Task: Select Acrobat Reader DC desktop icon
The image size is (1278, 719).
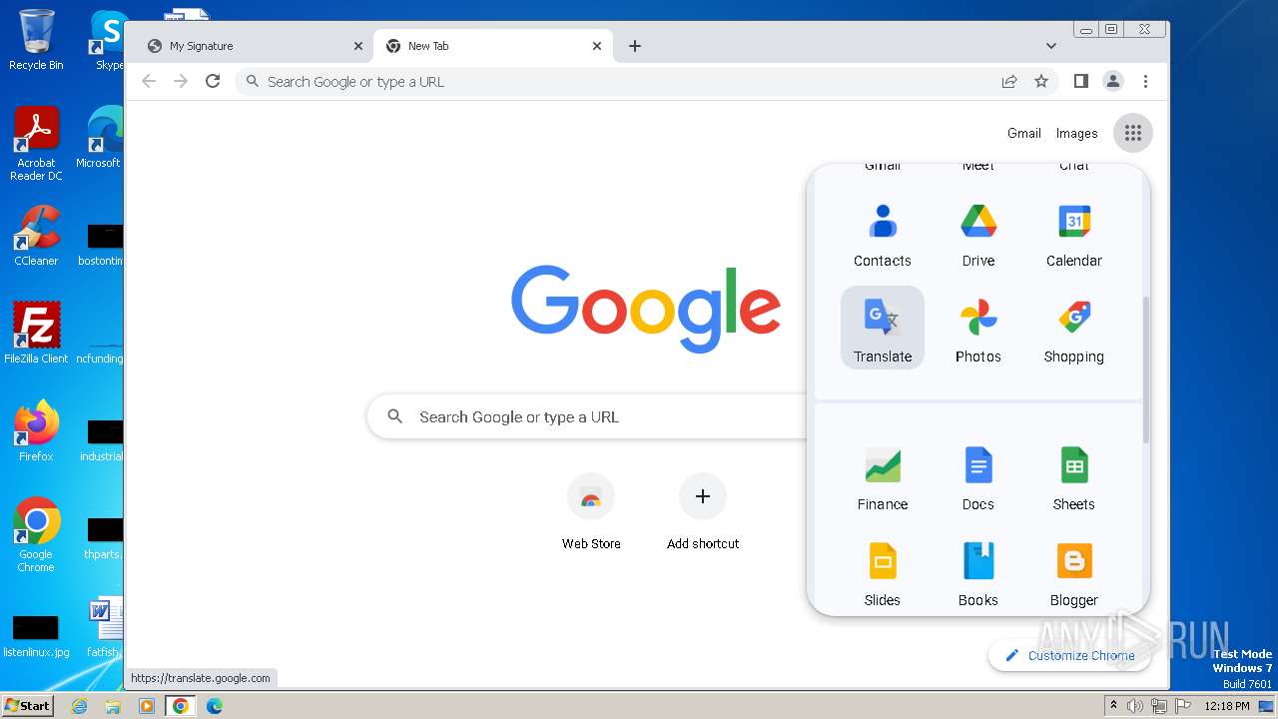Action: 36,145
